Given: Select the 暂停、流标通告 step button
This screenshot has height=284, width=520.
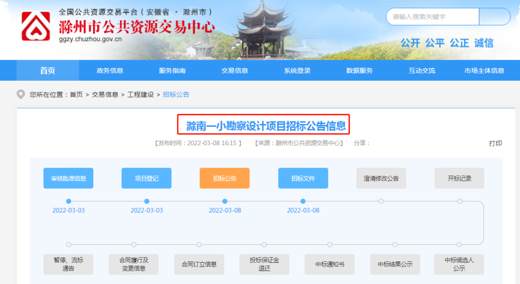Looking at the screenshot, I should (x=68, y=264).
